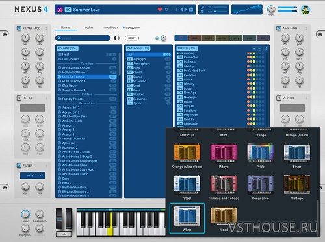Switch to the librarian tab
The height and width of the screenshot is (242, 325).
[x=66, y=27]
